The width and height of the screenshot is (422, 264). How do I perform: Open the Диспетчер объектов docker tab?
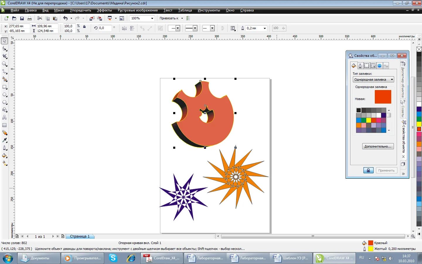click(403, 79)
